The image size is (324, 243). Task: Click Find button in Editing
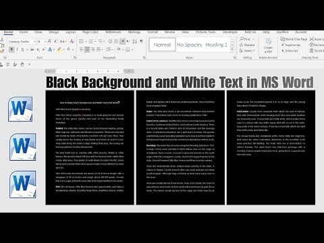click(247, 39)
